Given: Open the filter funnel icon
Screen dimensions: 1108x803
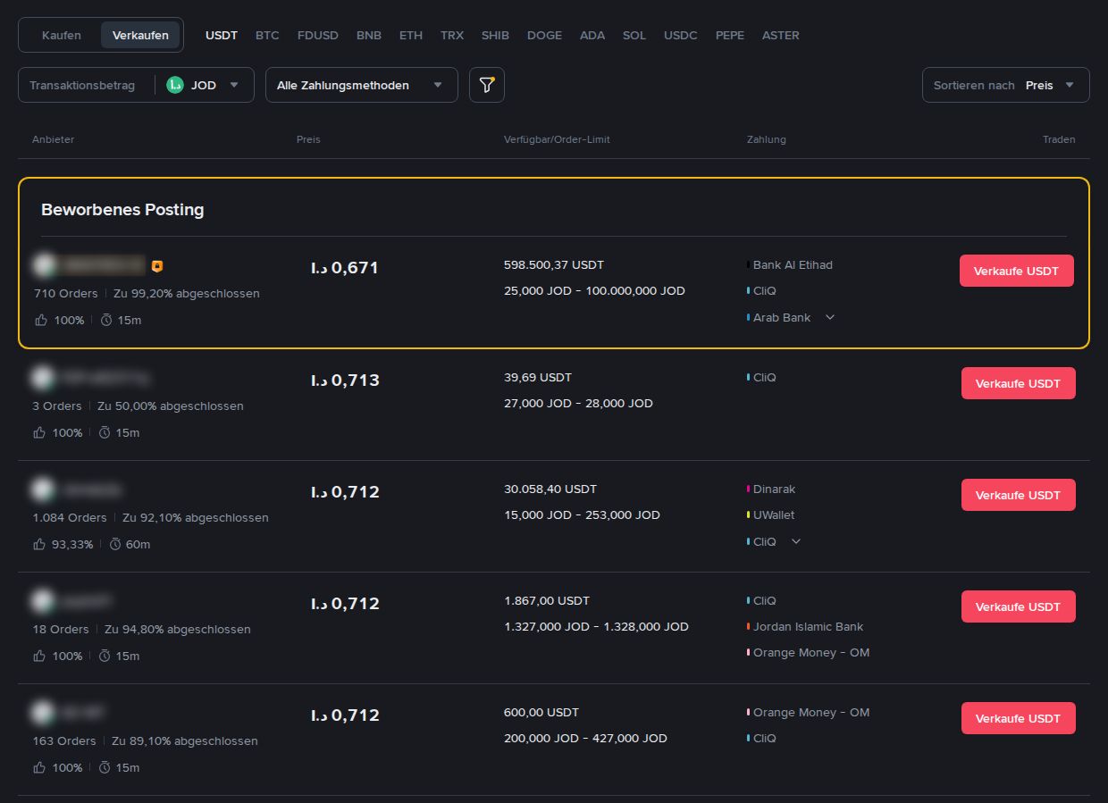Looking at the screenshot, I should coord(487,85).
